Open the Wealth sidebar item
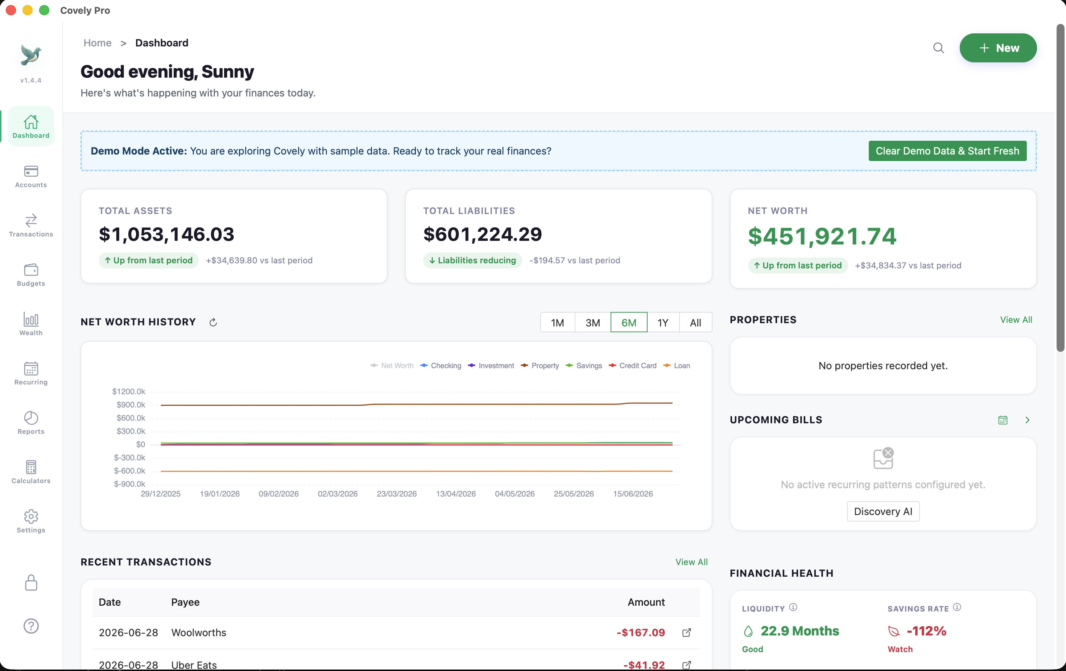The width and height of the screenshot is (1066, 671). (31, 324)
